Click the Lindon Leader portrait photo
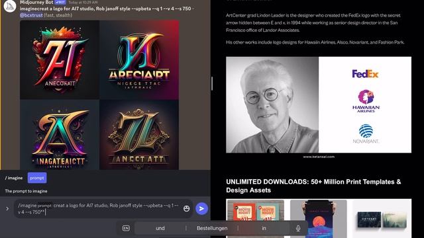Image resolution: width=424 pixels, height=238 pixels. (272, 104)
